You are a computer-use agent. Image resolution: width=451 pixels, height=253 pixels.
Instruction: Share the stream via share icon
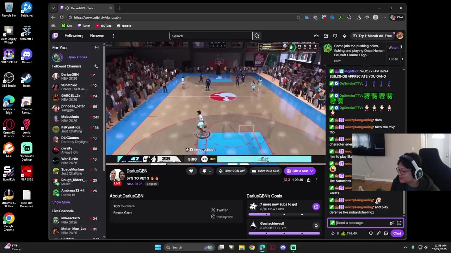click(309, 180)
